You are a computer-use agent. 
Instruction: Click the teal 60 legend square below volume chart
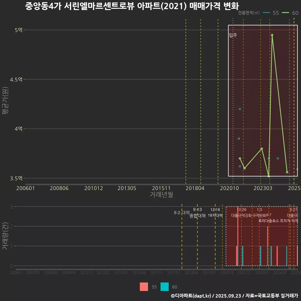[165, 287]
